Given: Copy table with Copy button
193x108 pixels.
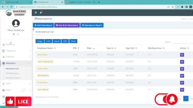Looking at the screenshot, I should tap(40, 41).
